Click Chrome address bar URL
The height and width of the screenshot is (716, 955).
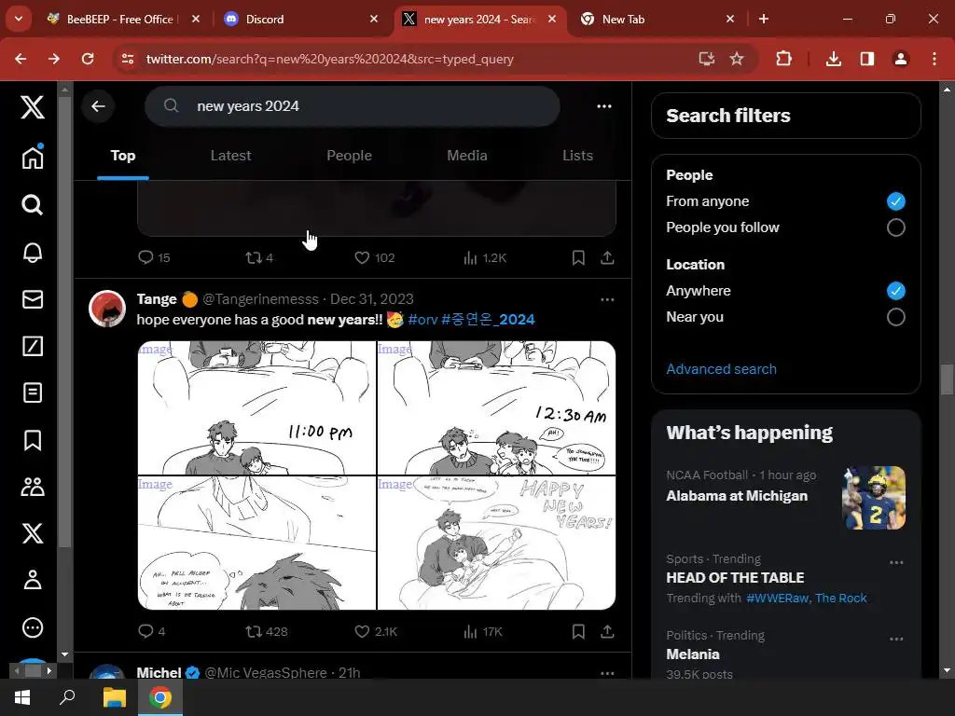point(329,59)
